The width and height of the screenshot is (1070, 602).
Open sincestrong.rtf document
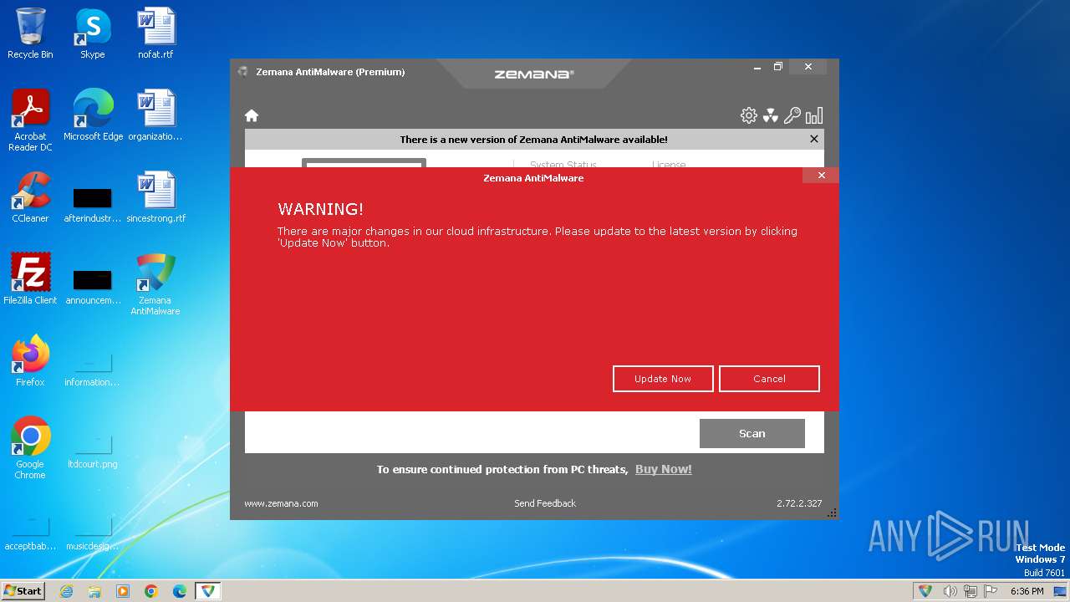(x=155, y=197)
